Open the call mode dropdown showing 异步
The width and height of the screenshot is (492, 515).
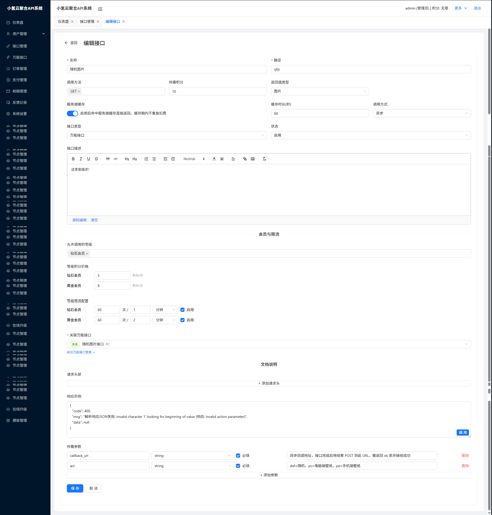click(422, 113)
